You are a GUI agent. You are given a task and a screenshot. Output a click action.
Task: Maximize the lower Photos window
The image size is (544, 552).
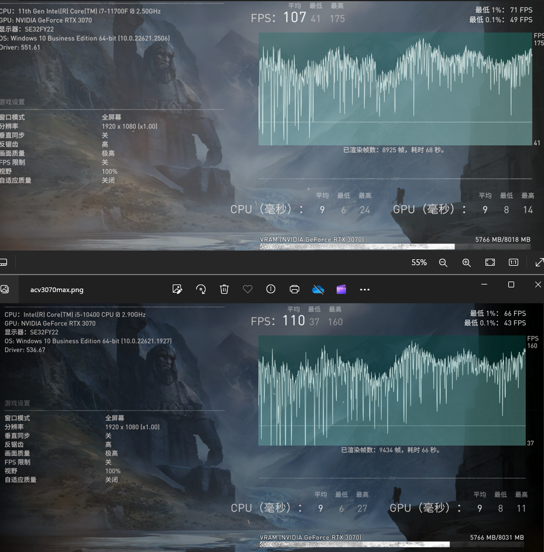(x=511, y=284)
